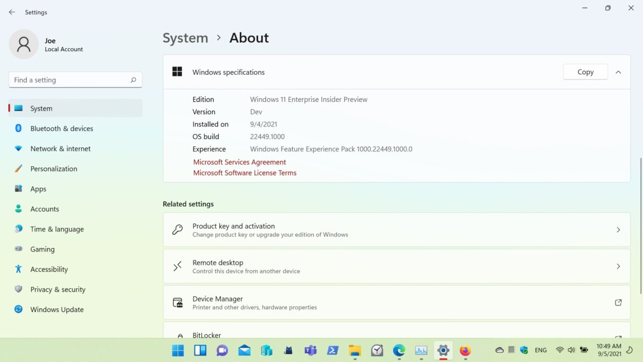Open File Explorer from the taskbar
Image resolution: width=643 pixels, height=362 pixels.
coord(354,350)
